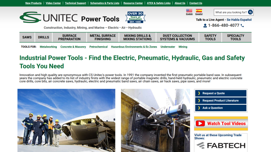Click the workers and airplane photo

pos(66,120)
